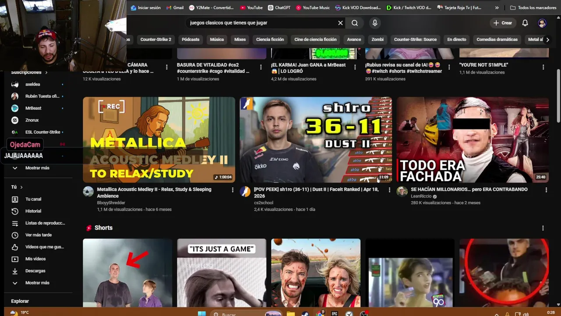561x316 pixels.
Task: Open the Rubén Tuesta subscription channel
Action: [x=37, y=96]
